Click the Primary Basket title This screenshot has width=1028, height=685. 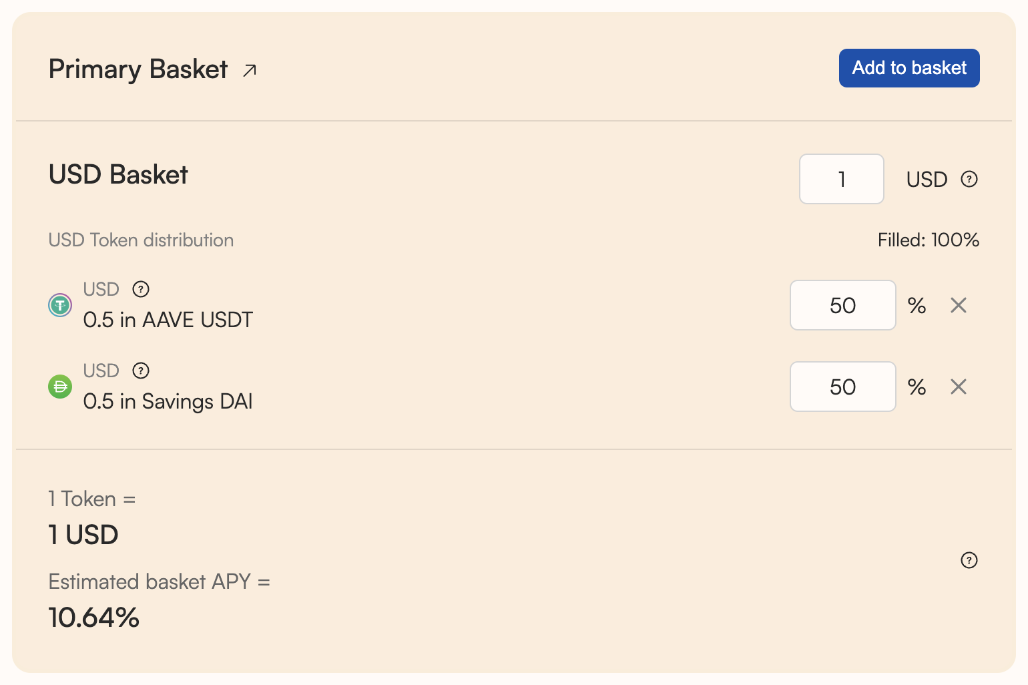[138, 69]
